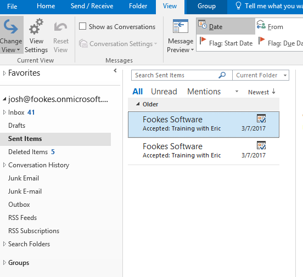Click the Reset View icon
This screenshot has height=277, width=303.
coord(61,27)
